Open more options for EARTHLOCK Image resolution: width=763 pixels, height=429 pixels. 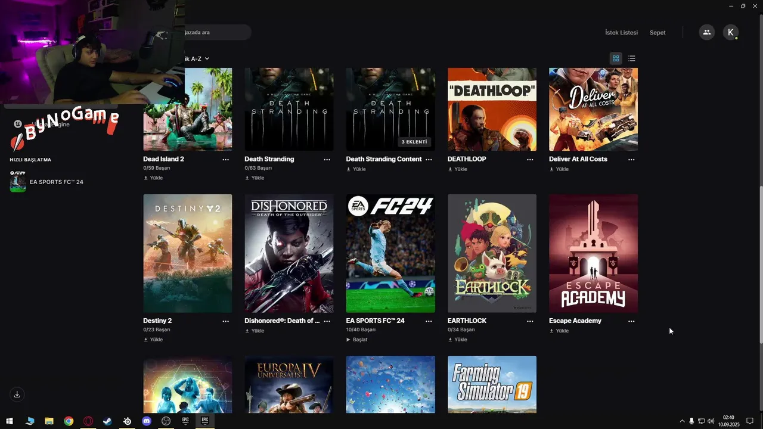(x=530, y=321)
